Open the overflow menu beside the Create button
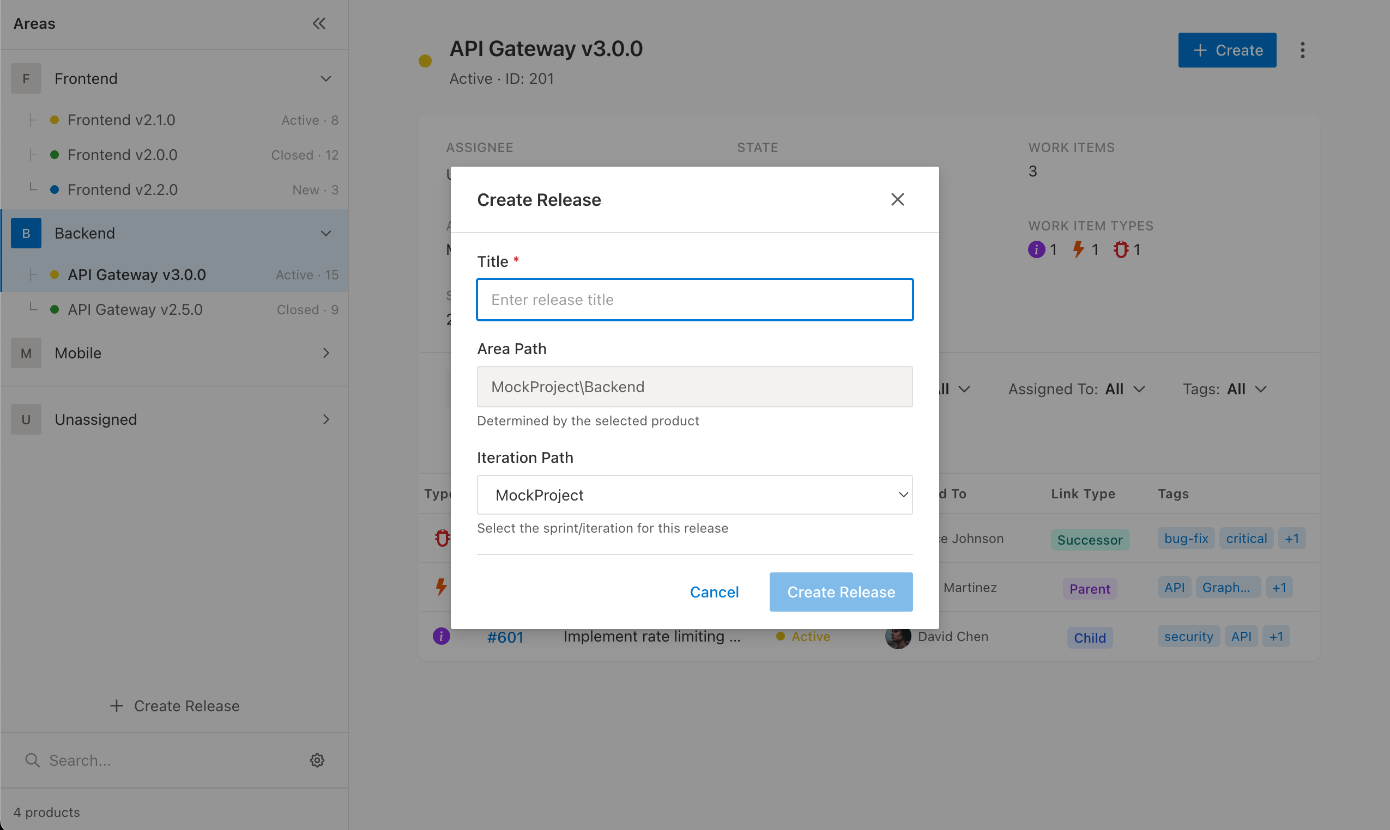 [x=1303, y=50]
